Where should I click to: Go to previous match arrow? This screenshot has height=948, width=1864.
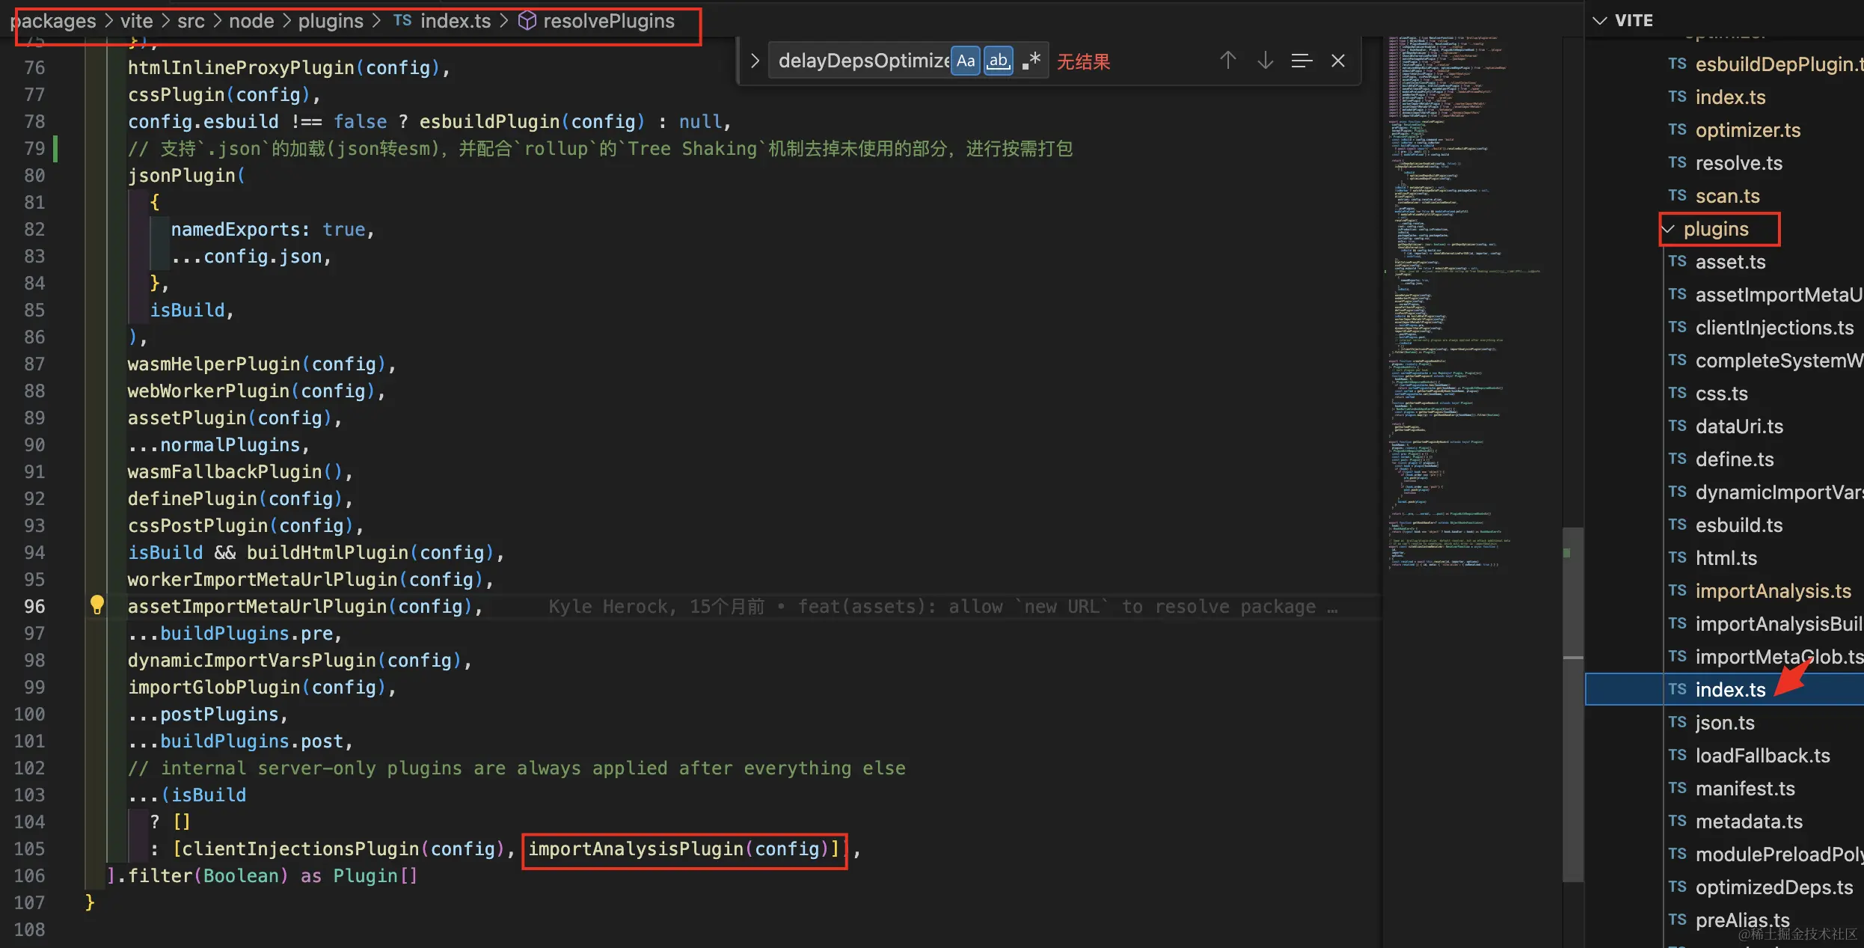click(1227, 61)
